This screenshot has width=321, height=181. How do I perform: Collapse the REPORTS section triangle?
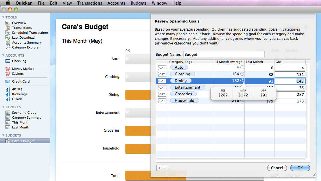(3, 107)
